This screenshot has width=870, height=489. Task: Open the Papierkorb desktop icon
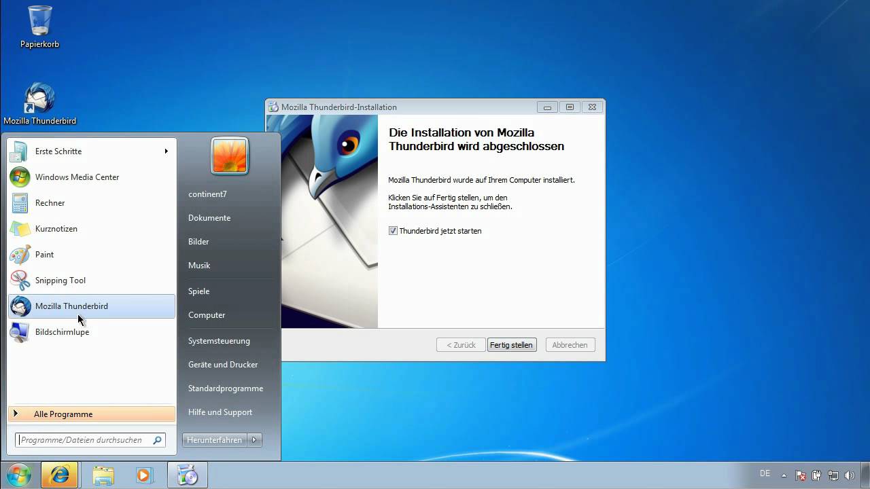39,27
